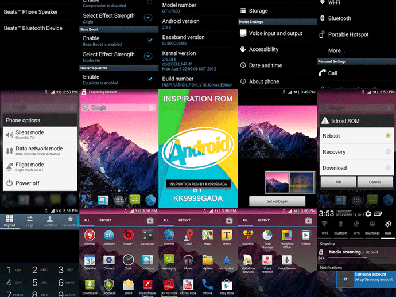Select the dark landscape wallpaper thumbnail

coord(301,183)
